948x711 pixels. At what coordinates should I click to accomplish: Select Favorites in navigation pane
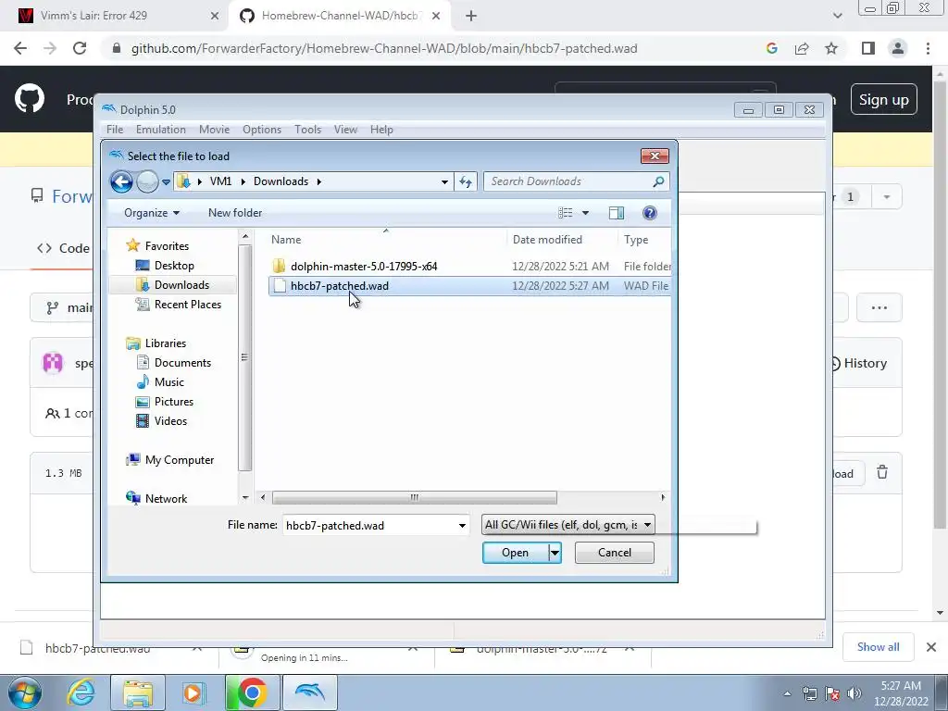[x=167, y=246]
